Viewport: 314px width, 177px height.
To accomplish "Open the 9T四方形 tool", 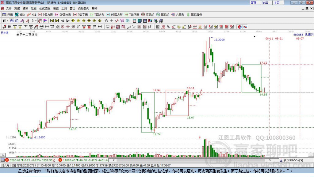I will pyautogui.click(x=115, y=15).
